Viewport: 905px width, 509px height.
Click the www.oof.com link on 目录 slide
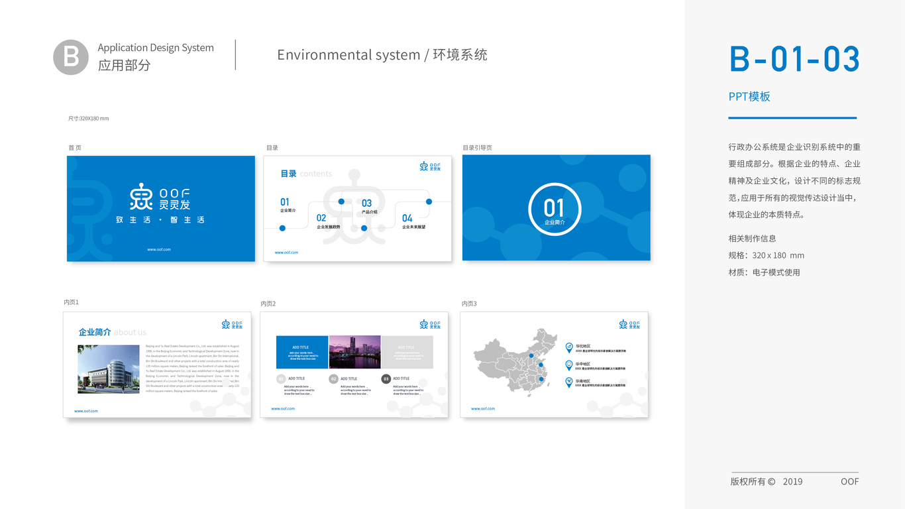point(286,253)
